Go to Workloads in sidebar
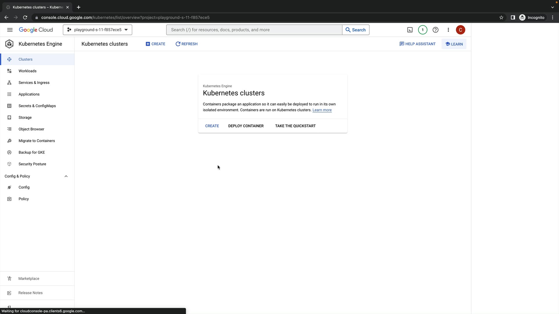559x314 pixels. point(27,71)
